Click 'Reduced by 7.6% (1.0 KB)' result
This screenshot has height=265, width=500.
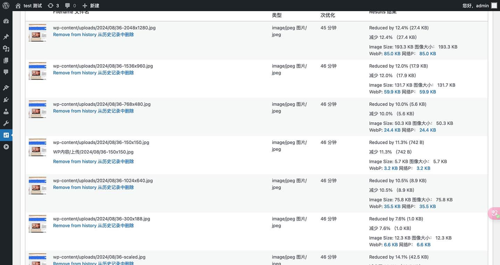[x=396, y=219]
